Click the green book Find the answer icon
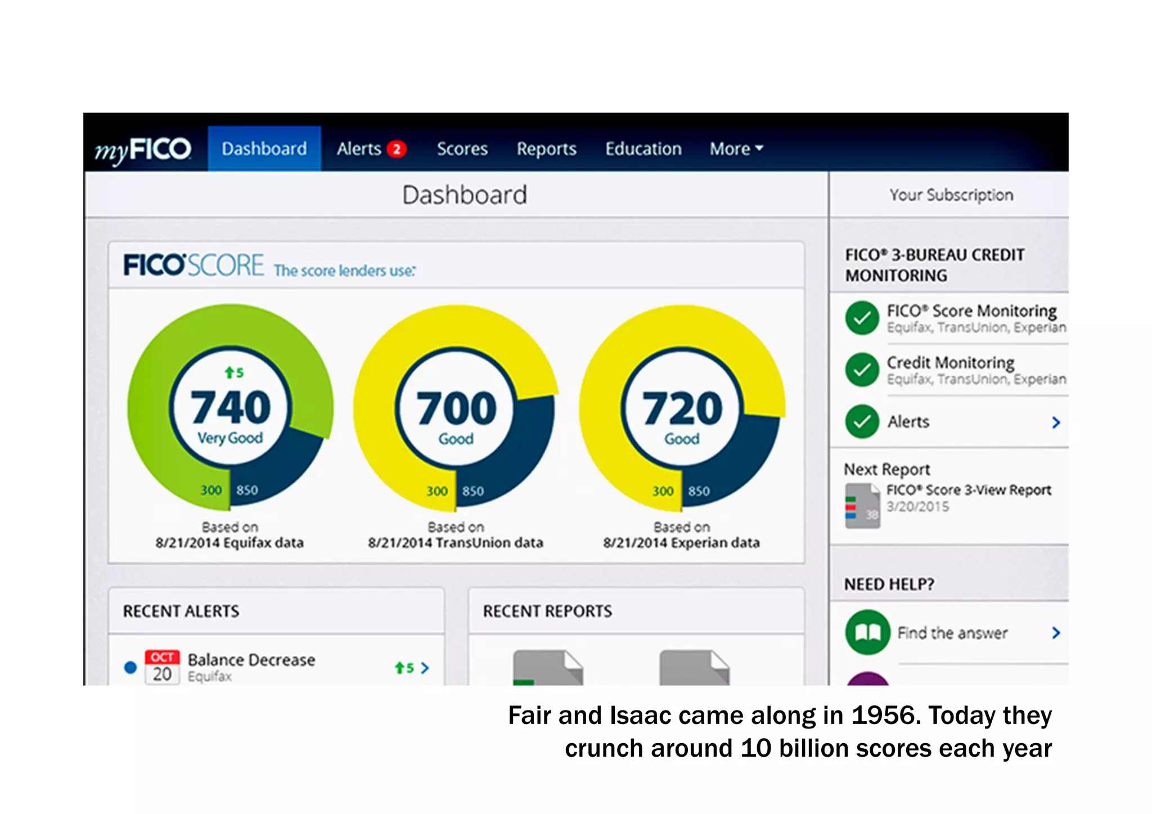 coord(867,632)
